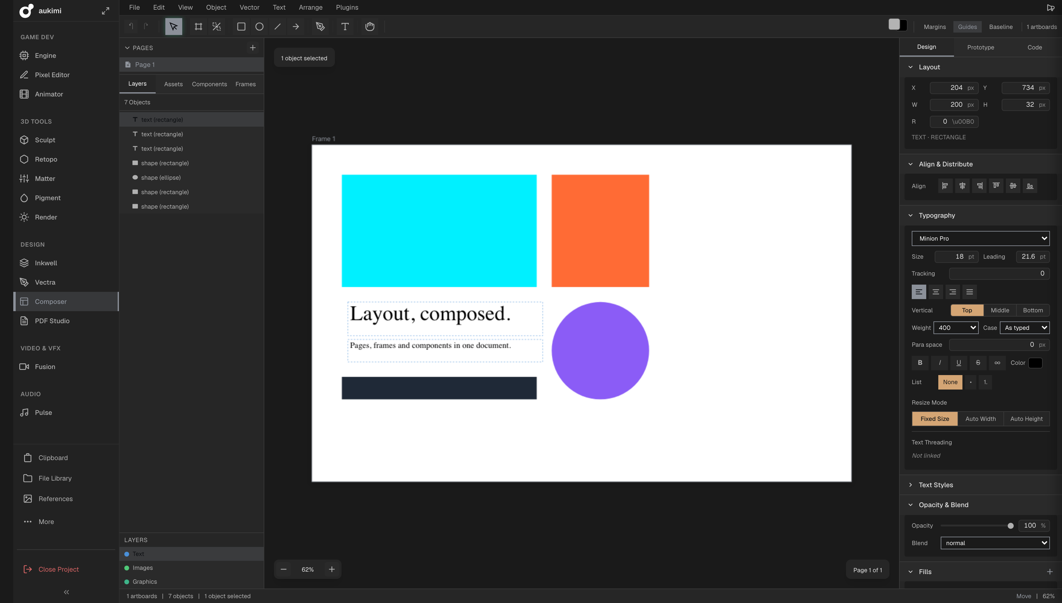Image resolution: width=1062 pixels, height=603 pixels.
Task: Adjust the Opacity slider handle
Action: coord(1010,526)
